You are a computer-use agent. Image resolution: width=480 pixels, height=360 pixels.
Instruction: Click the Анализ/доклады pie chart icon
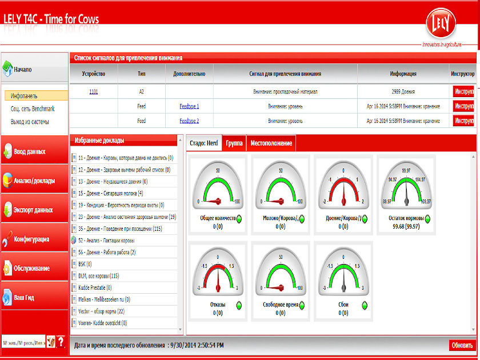(x=7, y=181)
